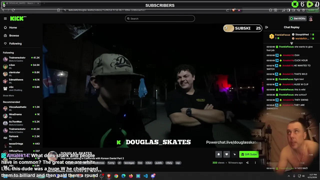This screenshot has width=320, height=180.
Task: Show hidden system tray icons chevron
Action: (289, 176)
